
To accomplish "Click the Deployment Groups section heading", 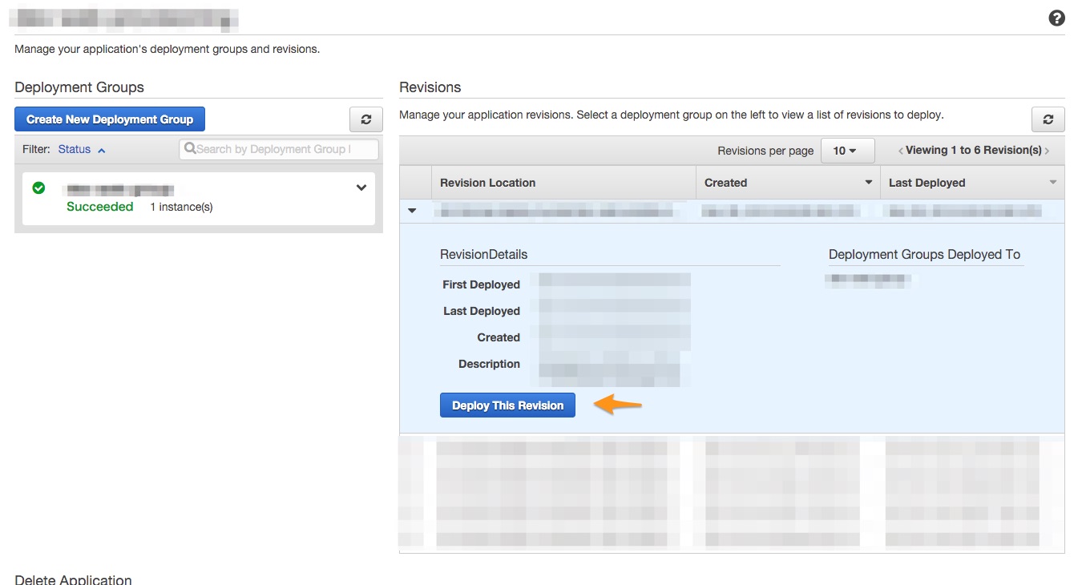I will (79, 87).
